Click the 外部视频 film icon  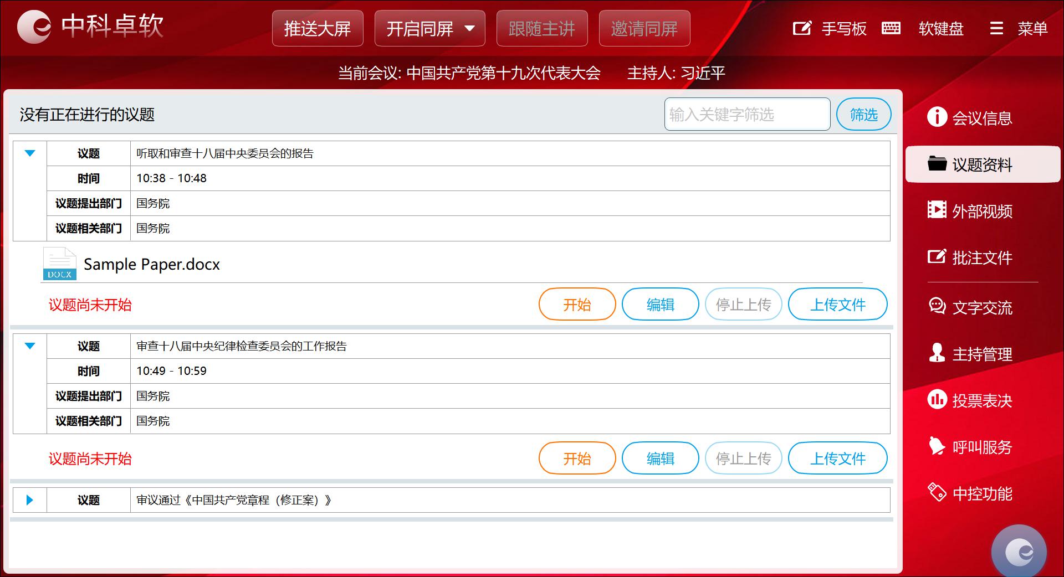click(x=937, y=210)
